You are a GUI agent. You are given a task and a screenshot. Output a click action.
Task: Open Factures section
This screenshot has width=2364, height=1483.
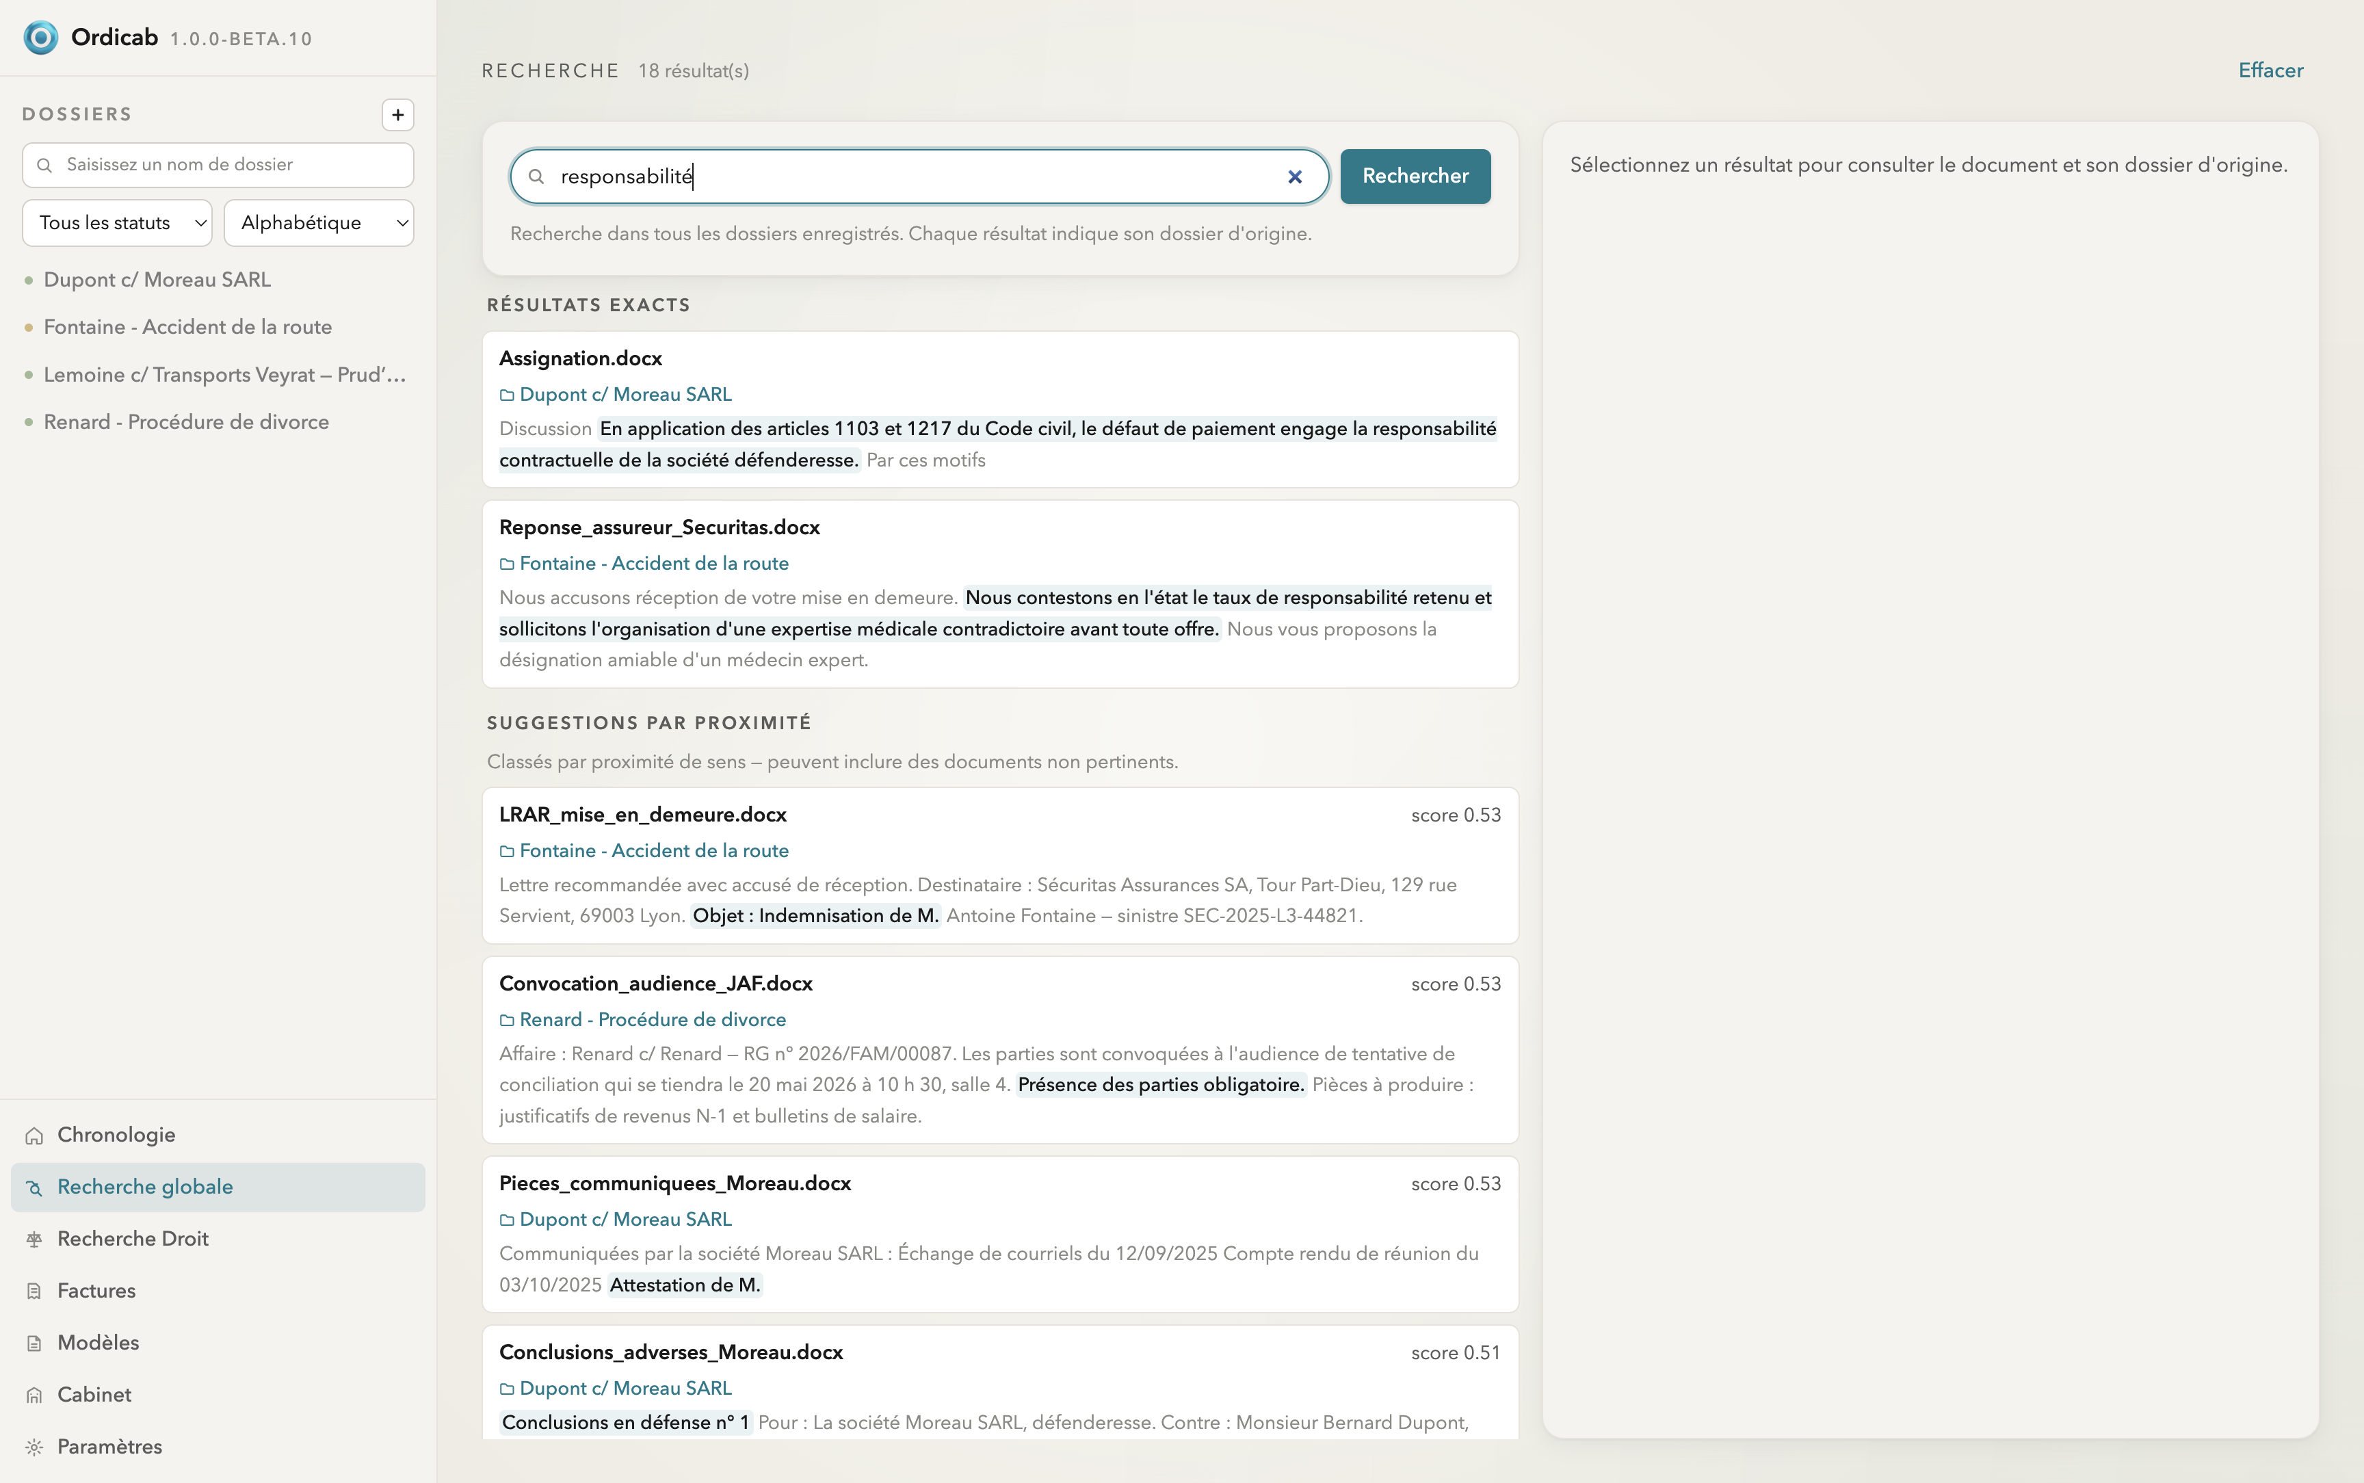pos(218,1291)
